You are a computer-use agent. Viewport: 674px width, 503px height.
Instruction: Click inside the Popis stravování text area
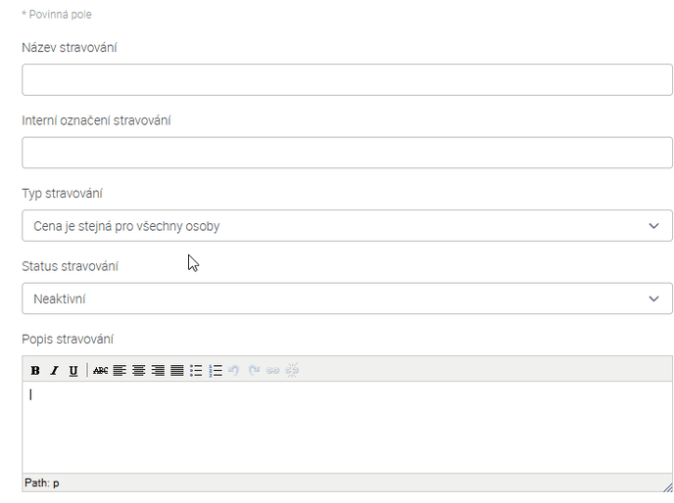[347, 428]
